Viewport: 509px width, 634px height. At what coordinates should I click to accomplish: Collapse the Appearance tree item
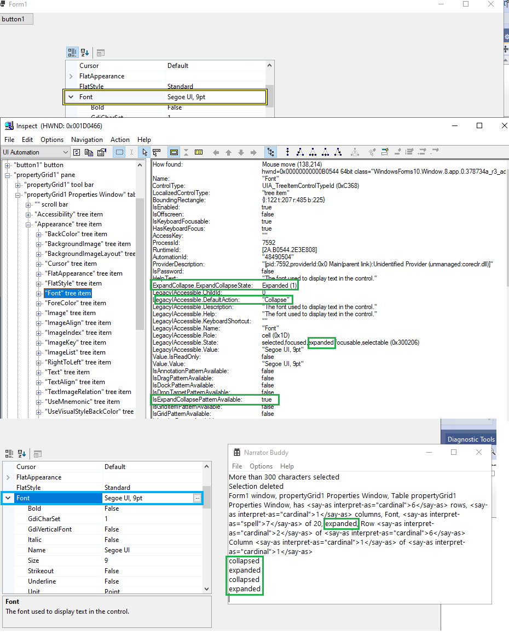click(27, 224)
